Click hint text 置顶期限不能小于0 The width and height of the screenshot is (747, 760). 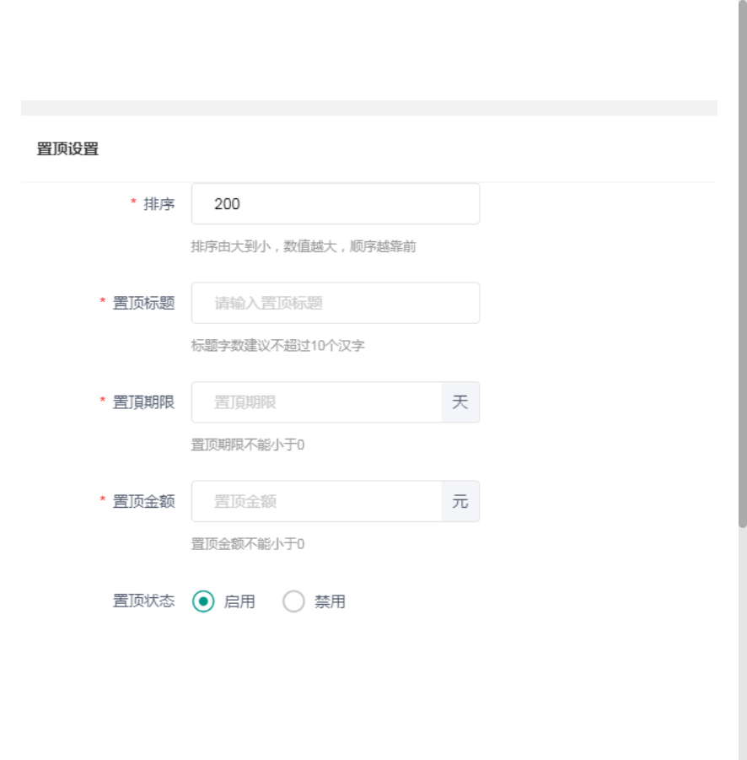248,445
